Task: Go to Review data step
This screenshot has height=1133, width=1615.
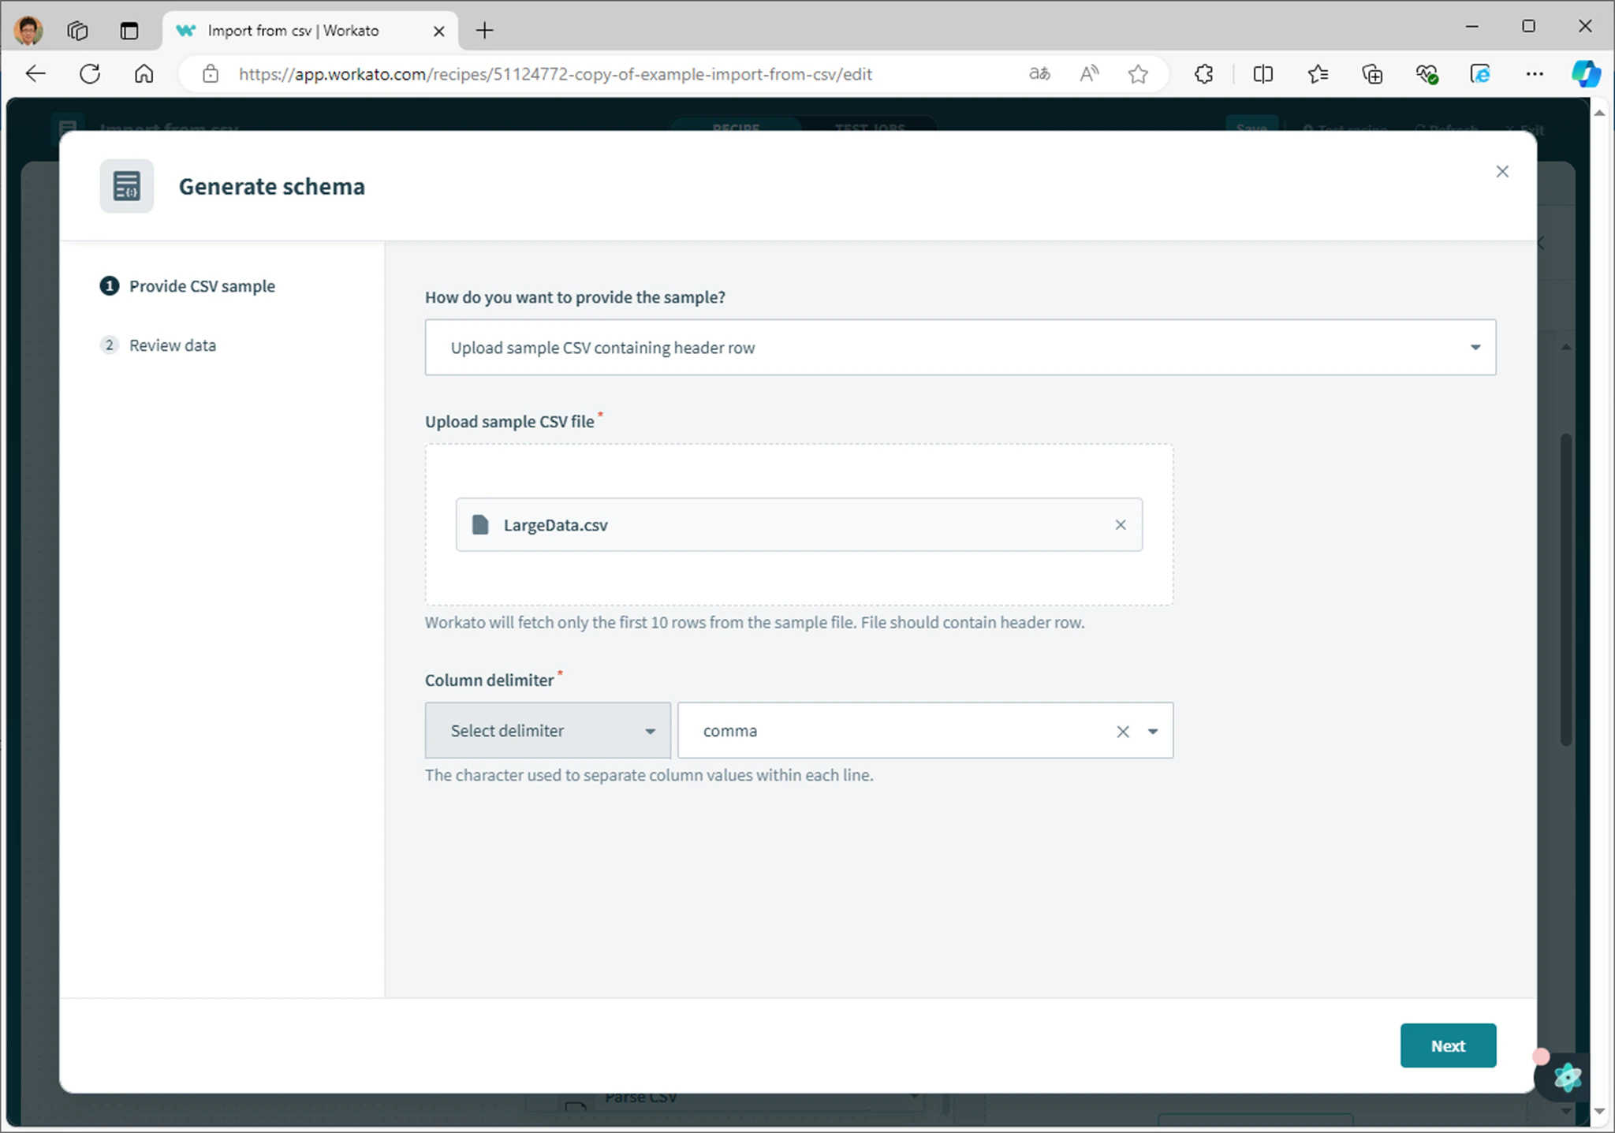Action: (159, 345)
